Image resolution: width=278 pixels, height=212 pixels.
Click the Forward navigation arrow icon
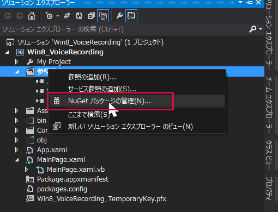coord(20,16)
